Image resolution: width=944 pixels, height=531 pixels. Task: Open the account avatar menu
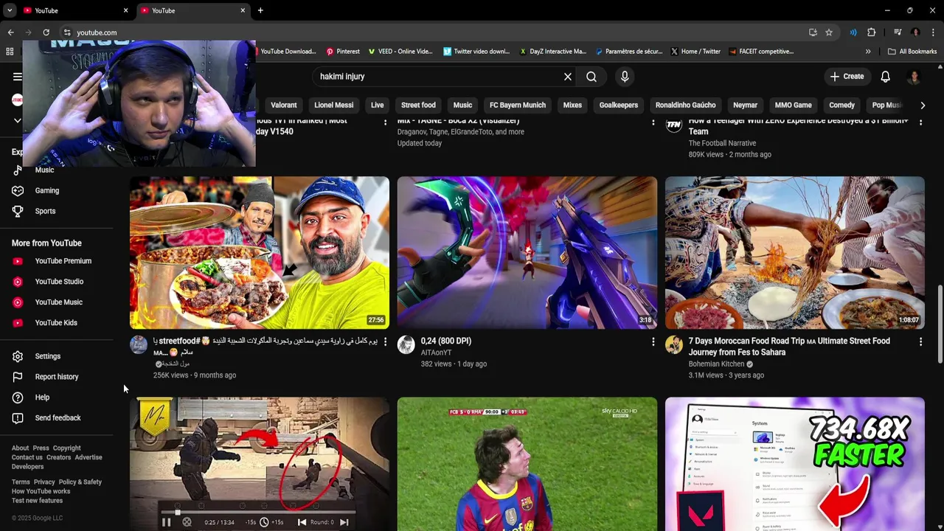pos(914,77)
